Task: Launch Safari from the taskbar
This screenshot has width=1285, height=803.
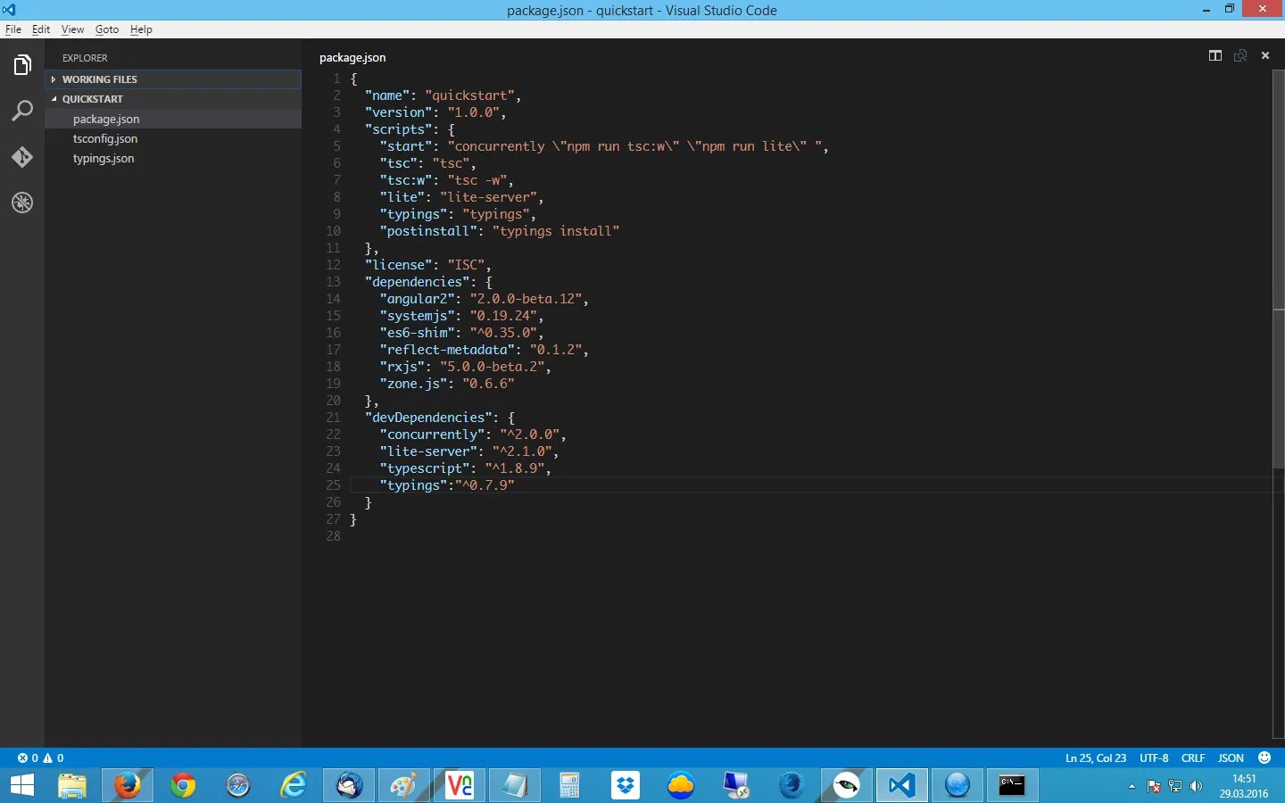Action: [x=238, y=785]
